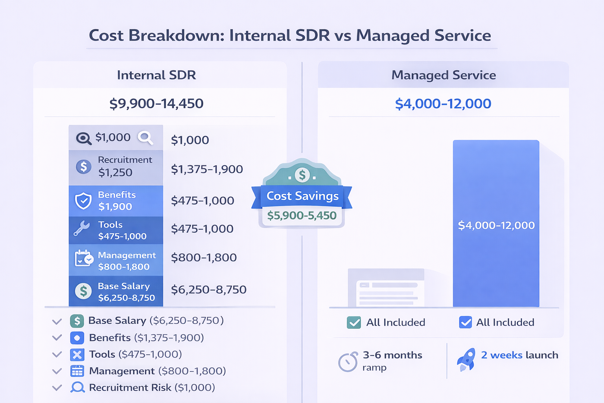
Task: Select the Managed Service header tab
Action: pyautogui.click(x=444, y=75)
